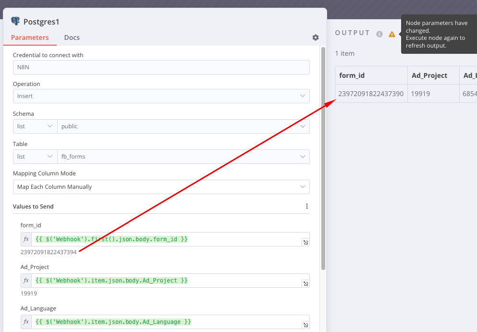Open the Operation dropdown showing Insert
477x332 pixels.
161,96
